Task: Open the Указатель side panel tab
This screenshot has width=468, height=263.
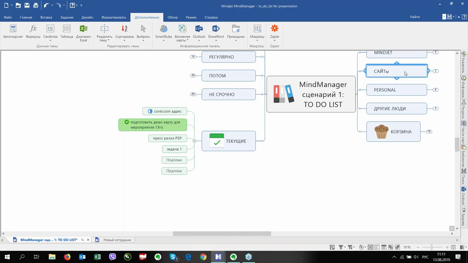Action: pos(464,62)
